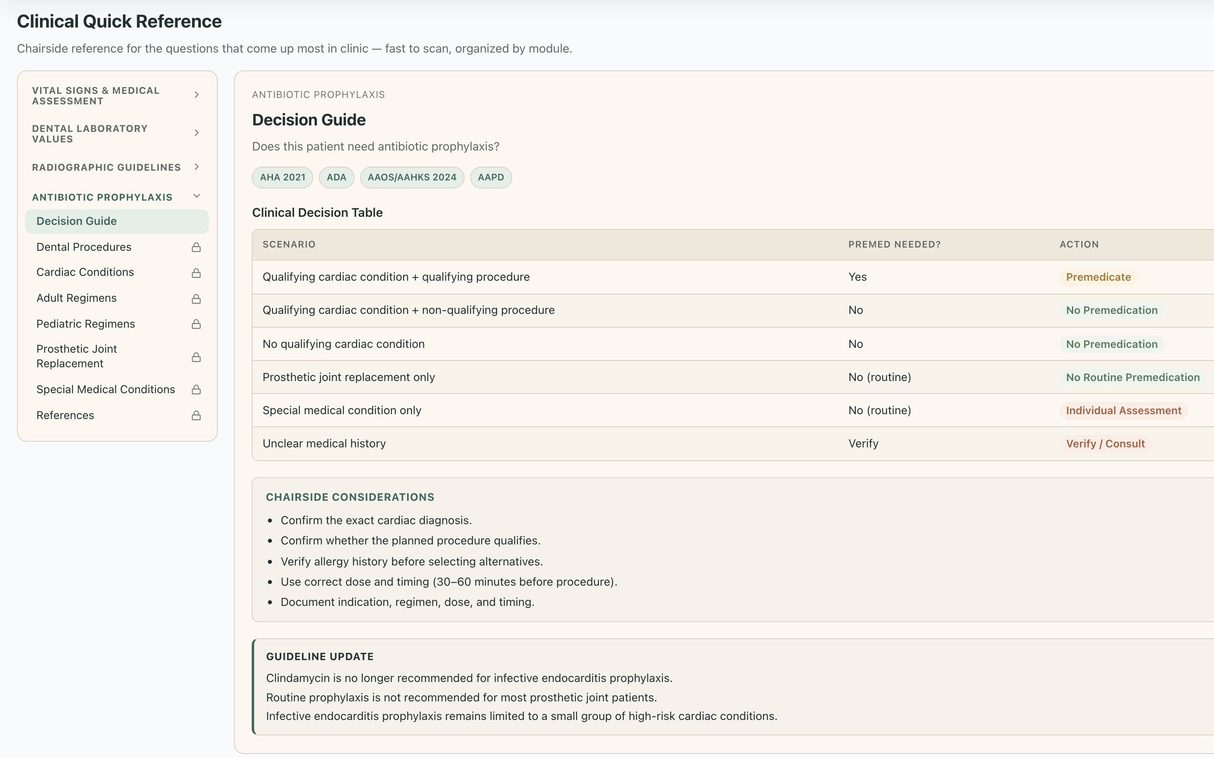Click the lock icon beside Prosthetic Joint Replacement
The image size is (1214, 758).
(x=196, y=357)
